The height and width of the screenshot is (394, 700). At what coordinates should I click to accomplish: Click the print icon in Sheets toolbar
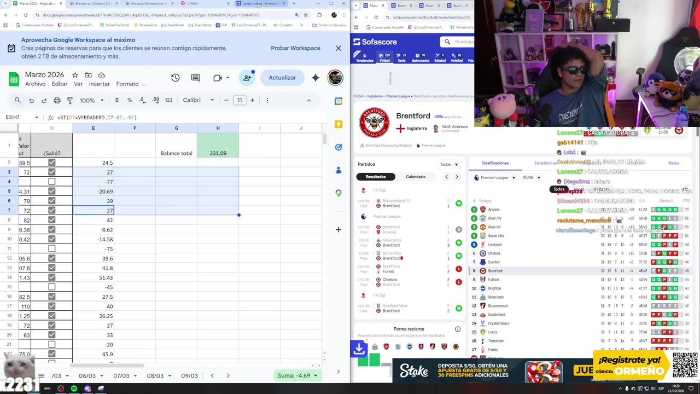tap(57, 101)
